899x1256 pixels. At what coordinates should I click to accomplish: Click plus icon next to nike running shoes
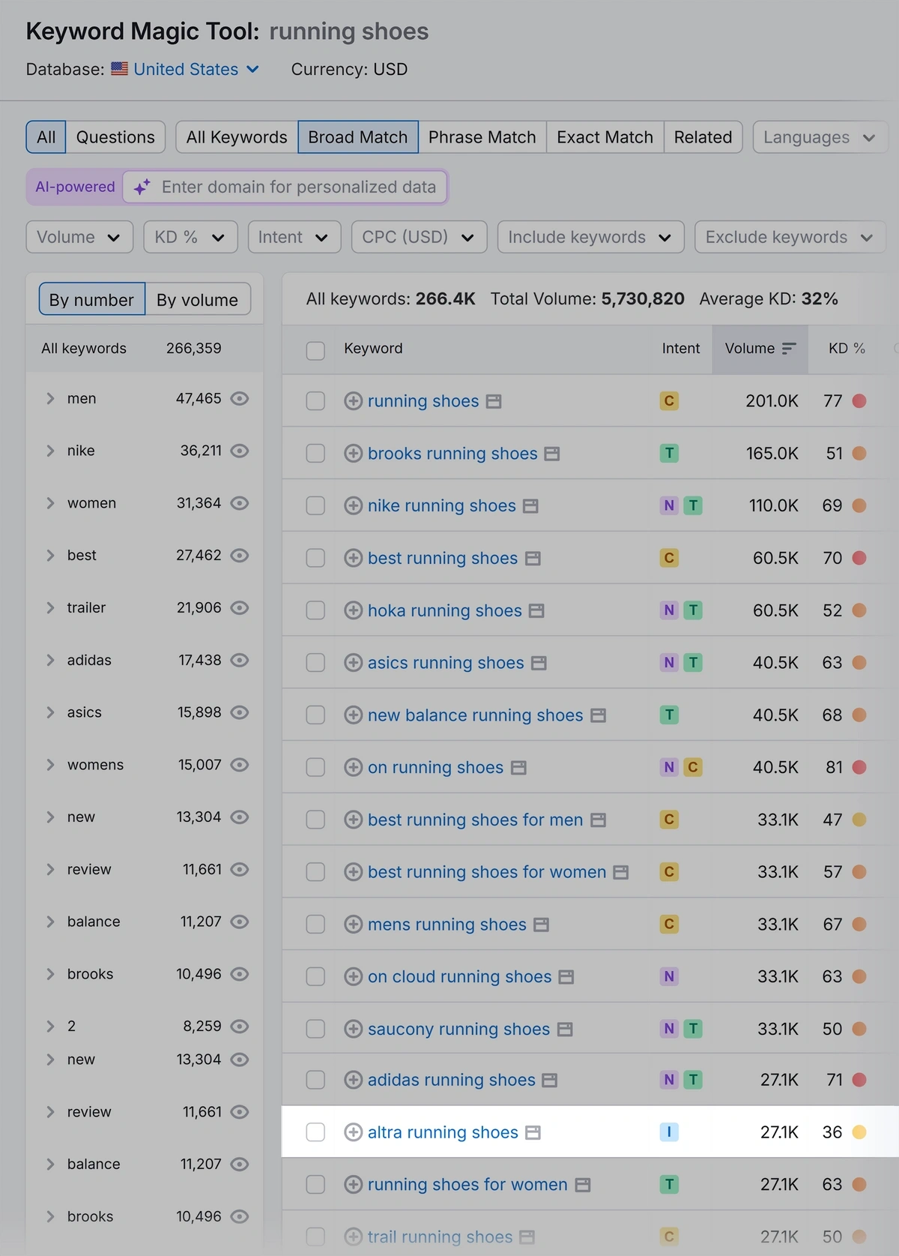353,505
